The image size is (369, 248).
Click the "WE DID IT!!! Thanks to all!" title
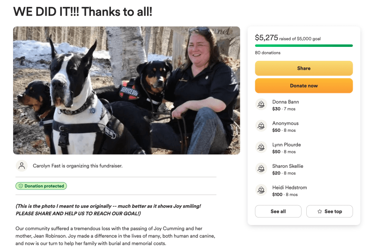pyautogui.click(x=83, y=11)
